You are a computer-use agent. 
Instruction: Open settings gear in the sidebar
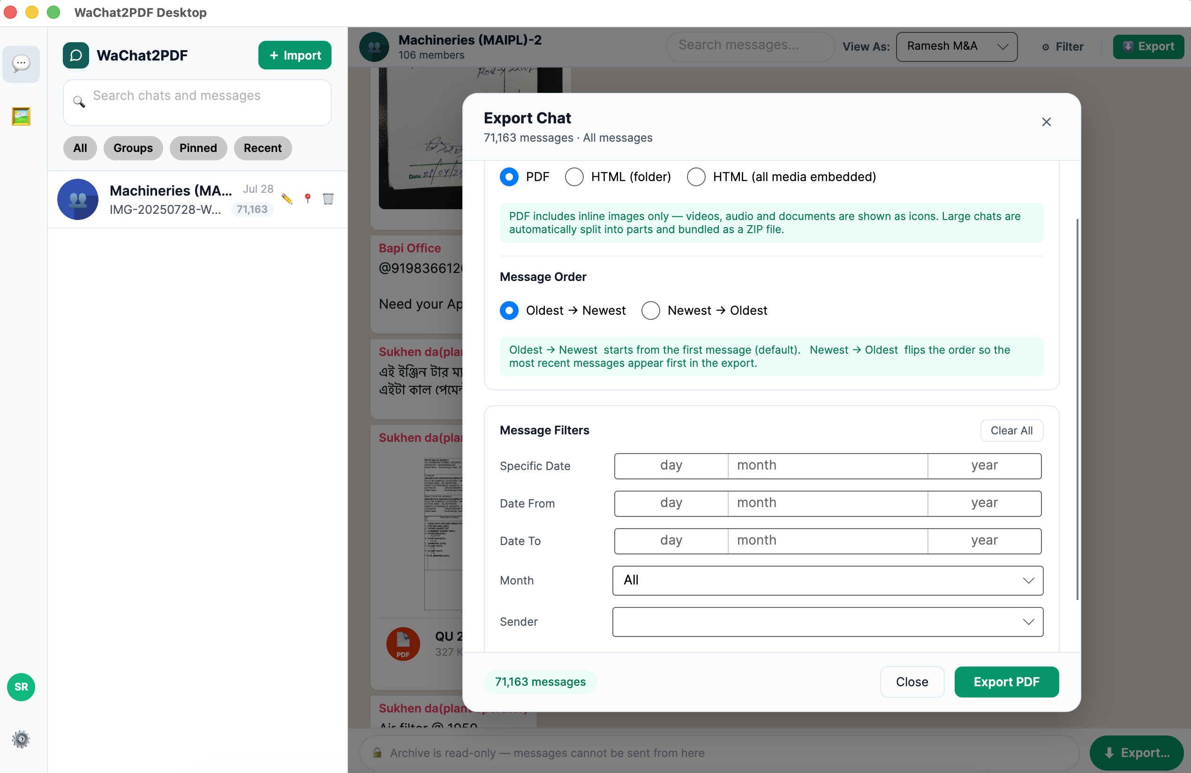21,739
